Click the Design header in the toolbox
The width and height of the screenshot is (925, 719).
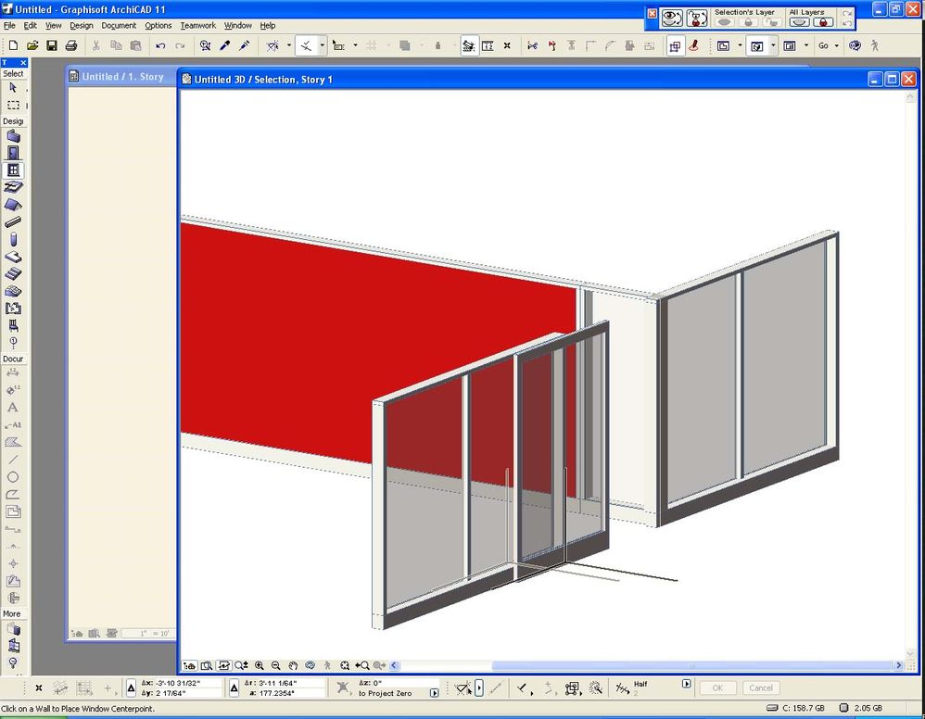pyautogui.click(x=13, y=121)
